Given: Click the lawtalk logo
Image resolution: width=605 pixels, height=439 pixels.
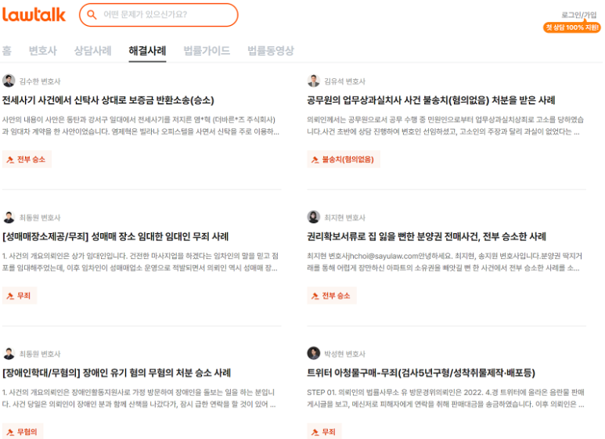Looking at the screenshot, I should 34,15.
